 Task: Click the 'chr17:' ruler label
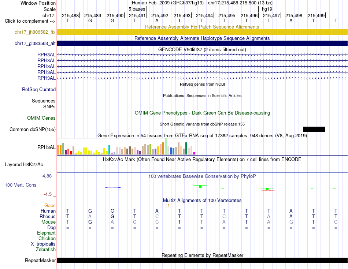[49, 15]
